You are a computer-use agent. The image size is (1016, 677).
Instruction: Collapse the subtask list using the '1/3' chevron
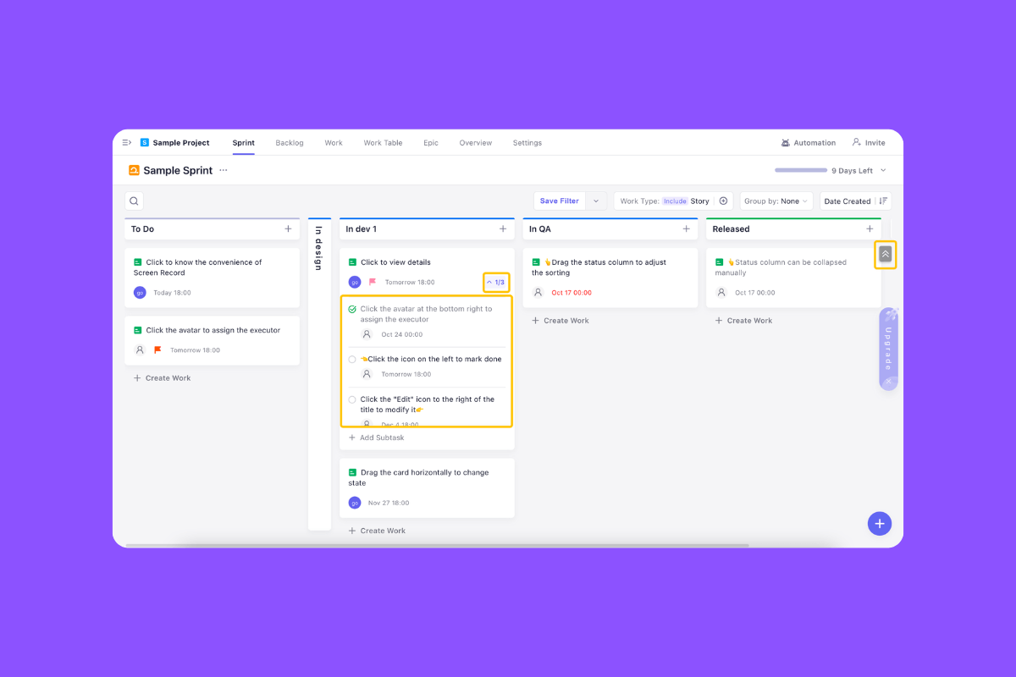pos(495,281)
